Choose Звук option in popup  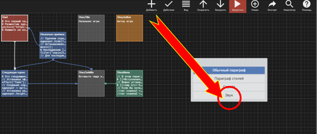[229, 95]
